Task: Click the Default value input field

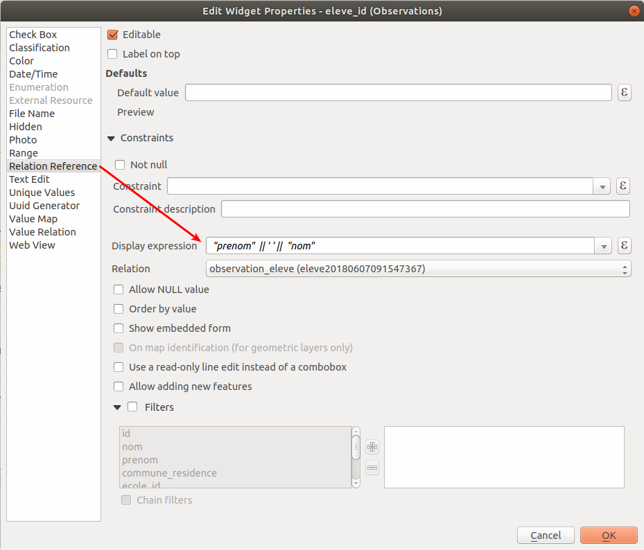Action: 399,92
